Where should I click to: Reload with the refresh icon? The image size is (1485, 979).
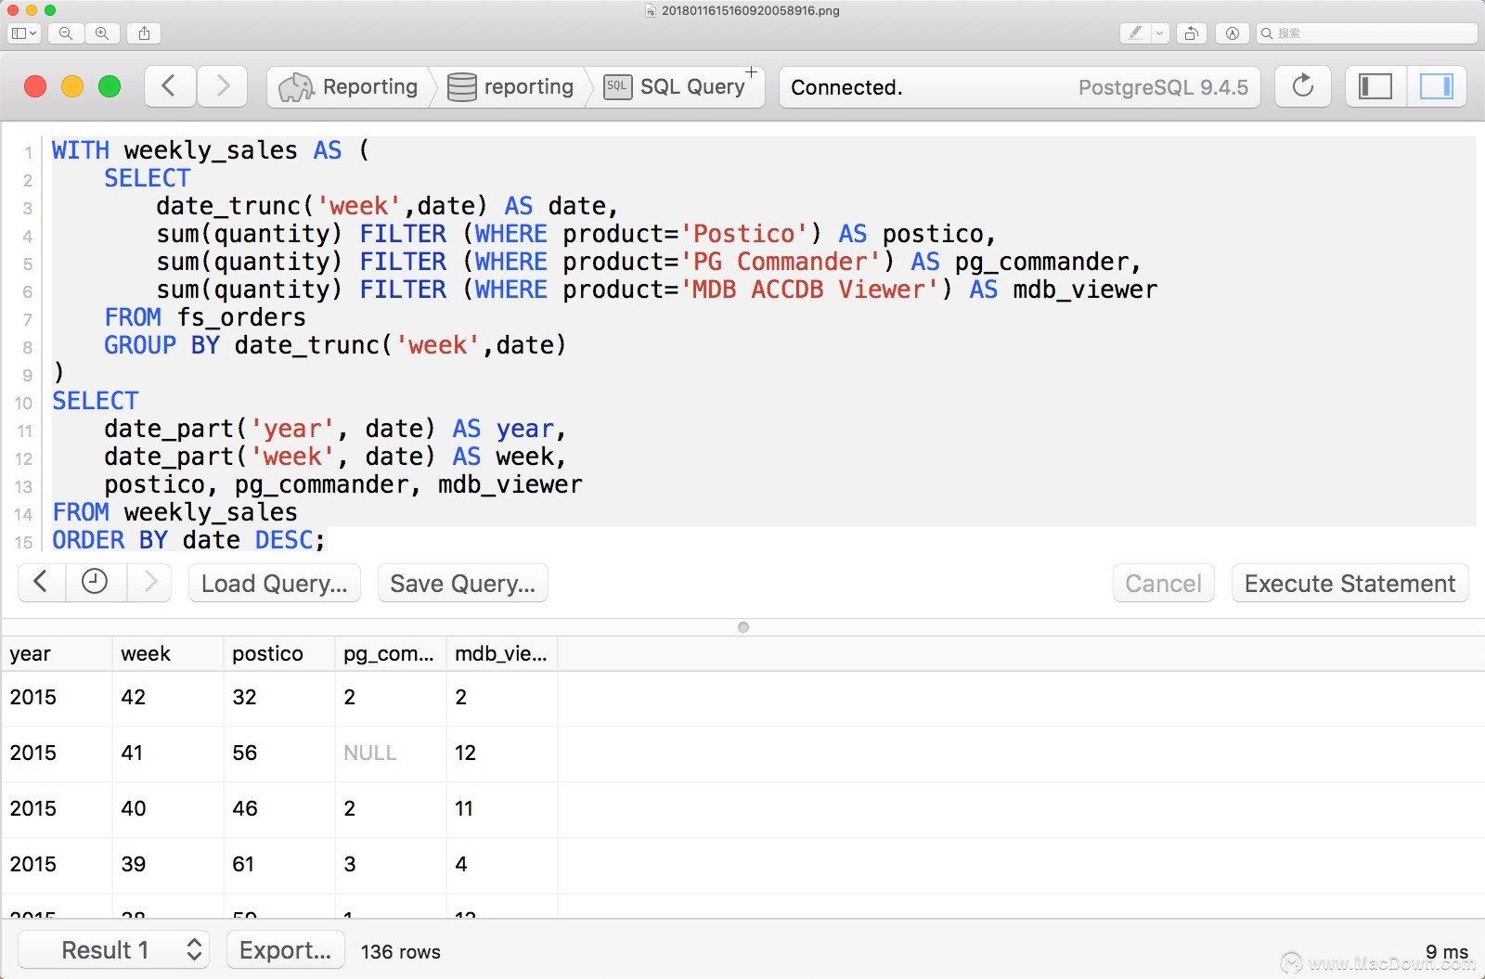click(1303, 86)
